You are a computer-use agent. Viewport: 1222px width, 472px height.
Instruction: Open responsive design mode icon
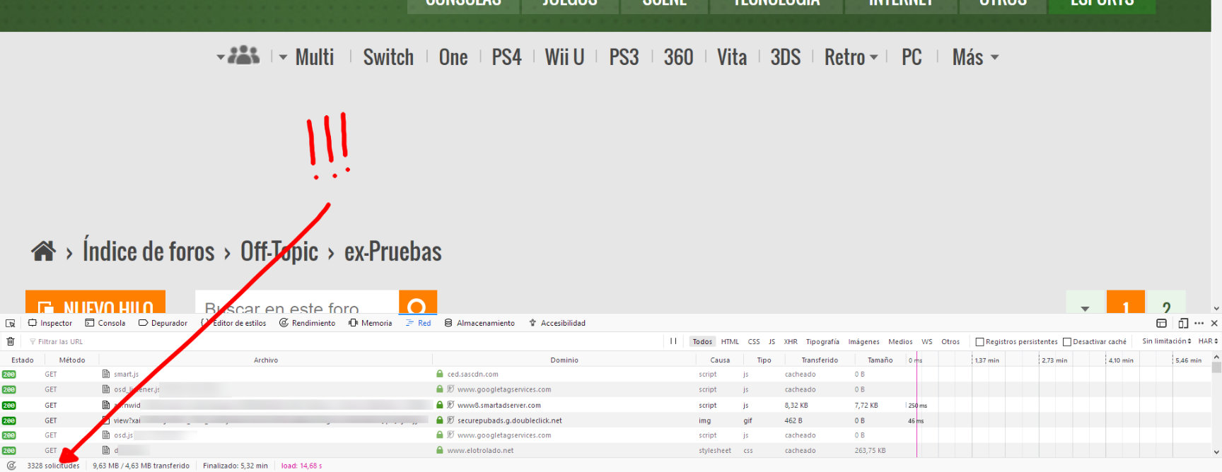pyautogui.click(x=1183, y=323)
